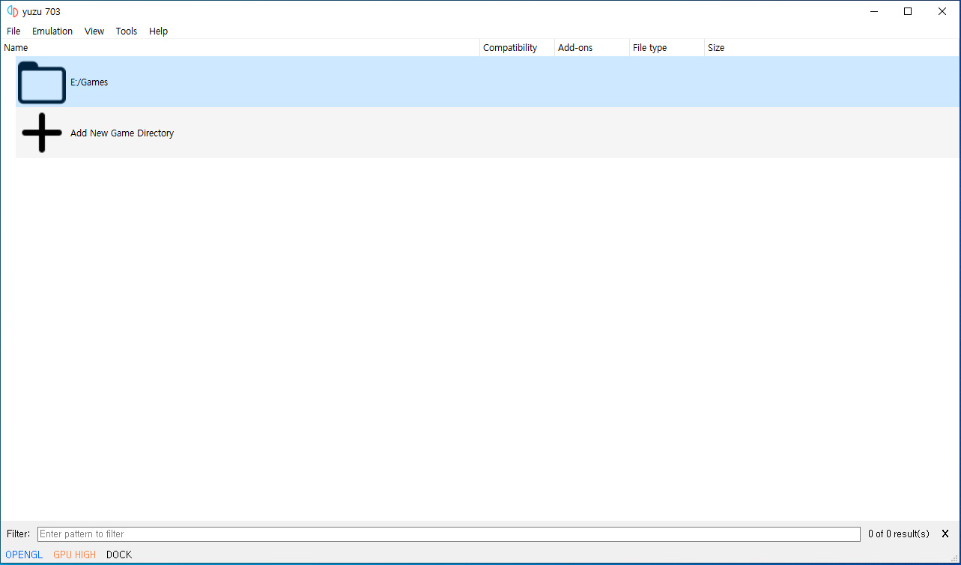Image resolution: width=961 pixels, height=565 pixels.
Task: Click the plus icon for new directory
Action: coord(42,133)
